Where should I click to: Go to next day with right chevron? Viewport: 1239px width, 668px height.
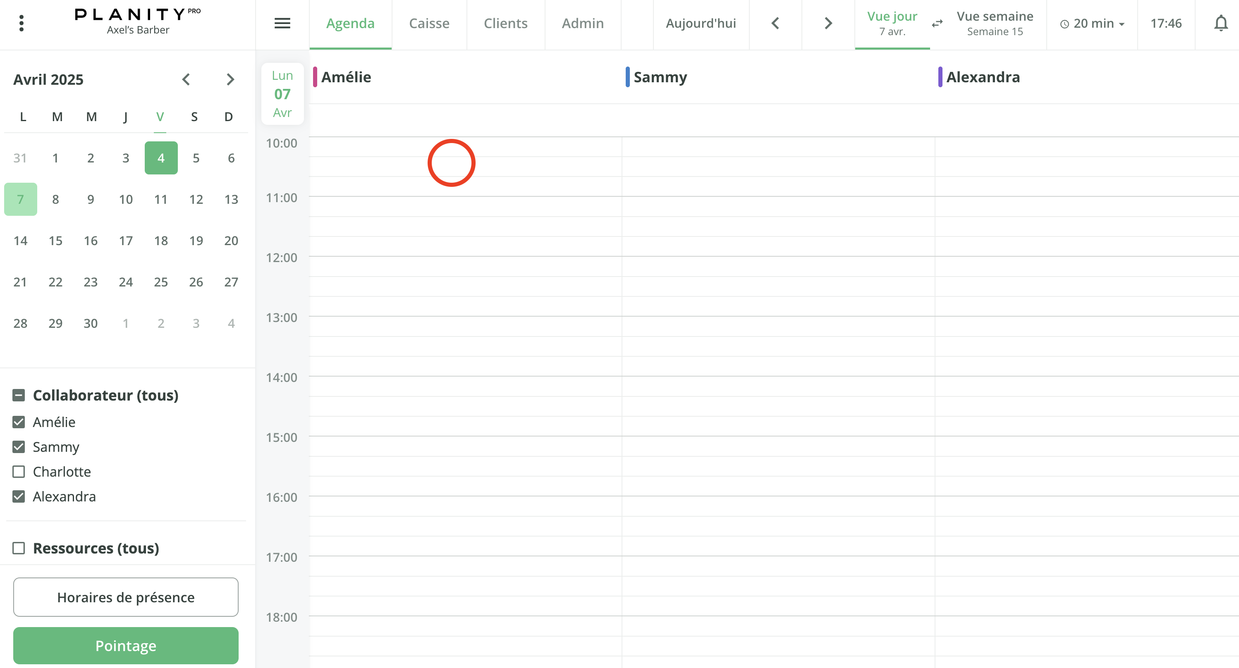(828, 23)
